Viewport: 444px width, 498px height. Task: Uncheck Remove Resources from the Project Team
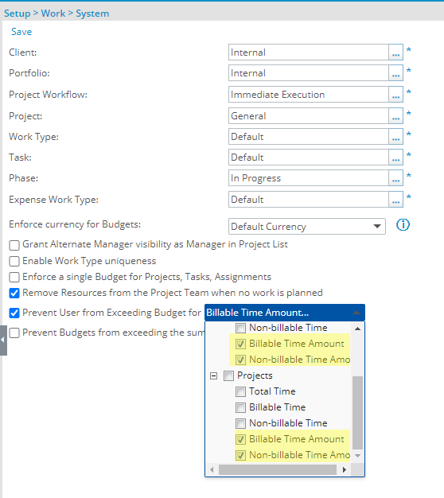[14, 293]
